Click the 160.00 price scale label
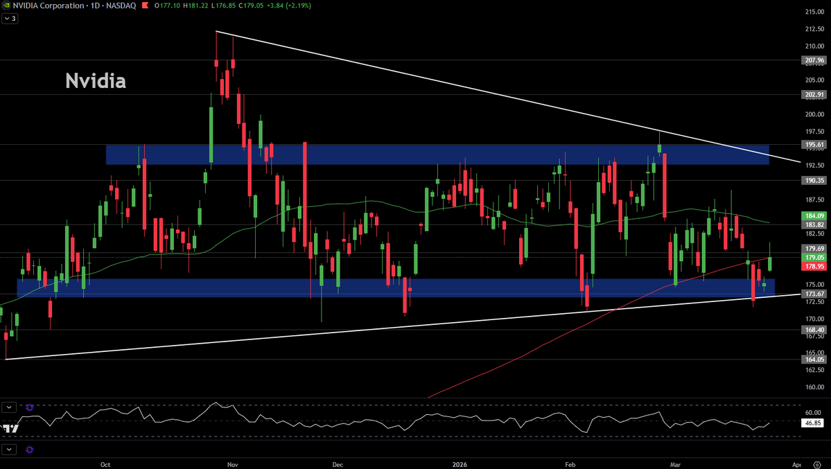The width and height of the screenshot is (831, 469). (x=814, y=387)
